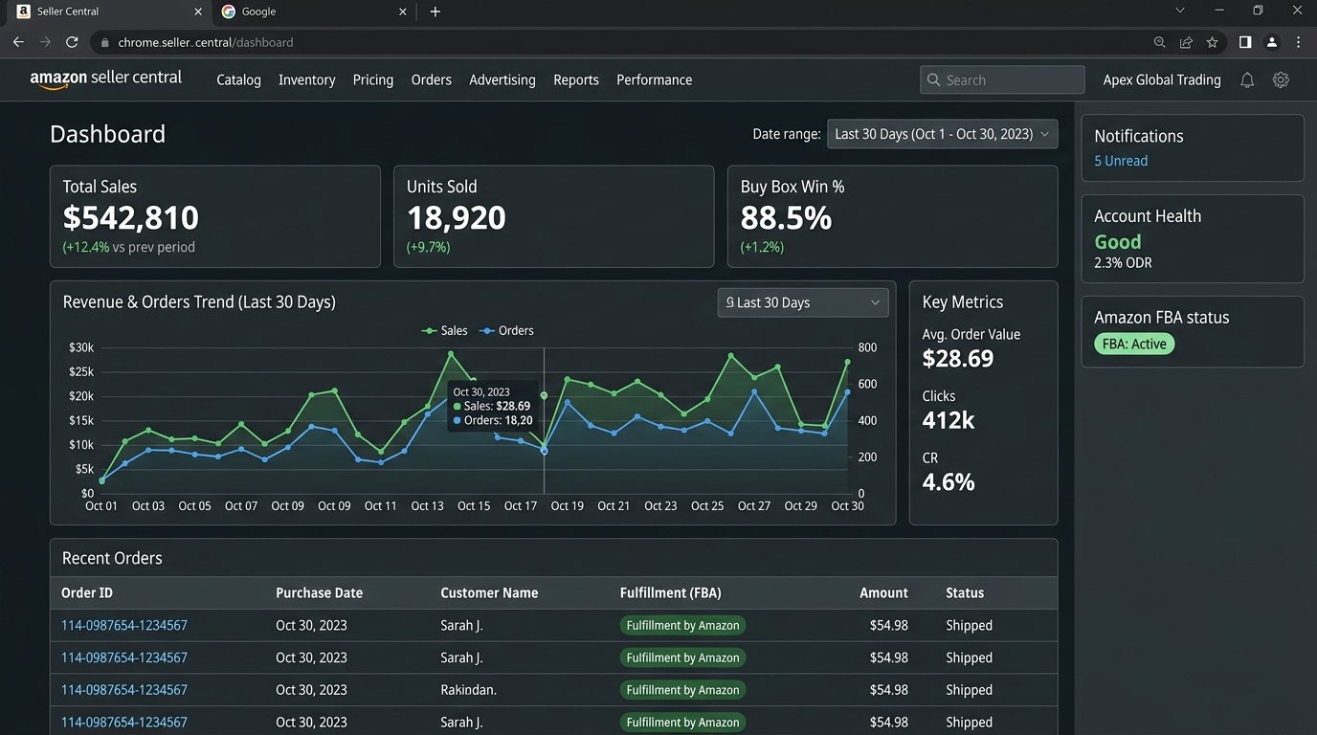Open the order ID in the Rakindan row
This screenshot has height=735, width=1317.
pos(124,690)
